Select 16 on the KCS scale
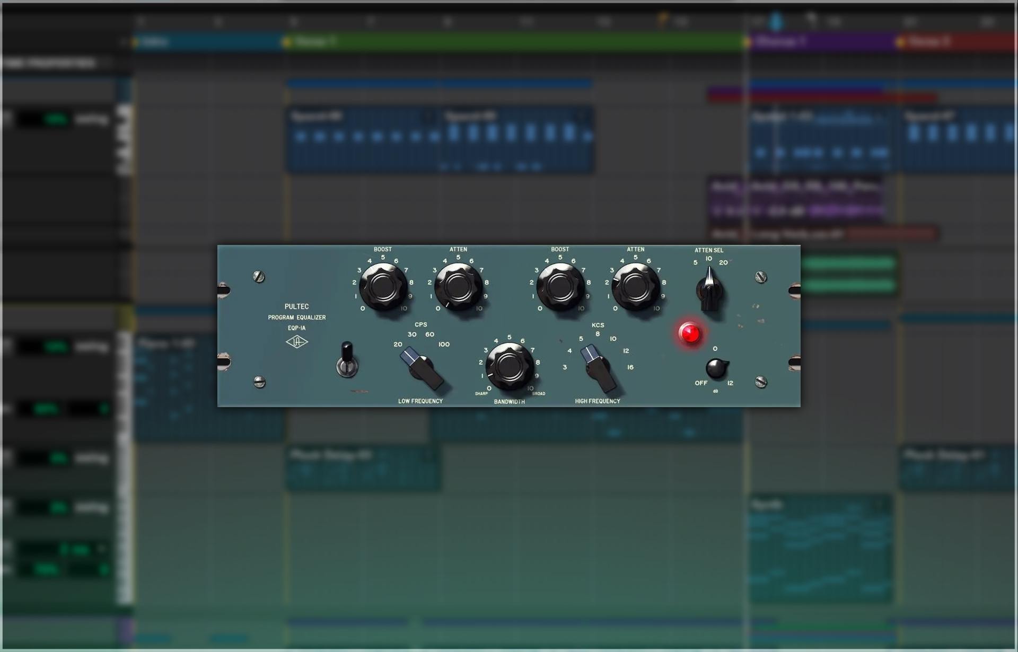The height and width of the screenshot is (652, 1018). point(630,367)
